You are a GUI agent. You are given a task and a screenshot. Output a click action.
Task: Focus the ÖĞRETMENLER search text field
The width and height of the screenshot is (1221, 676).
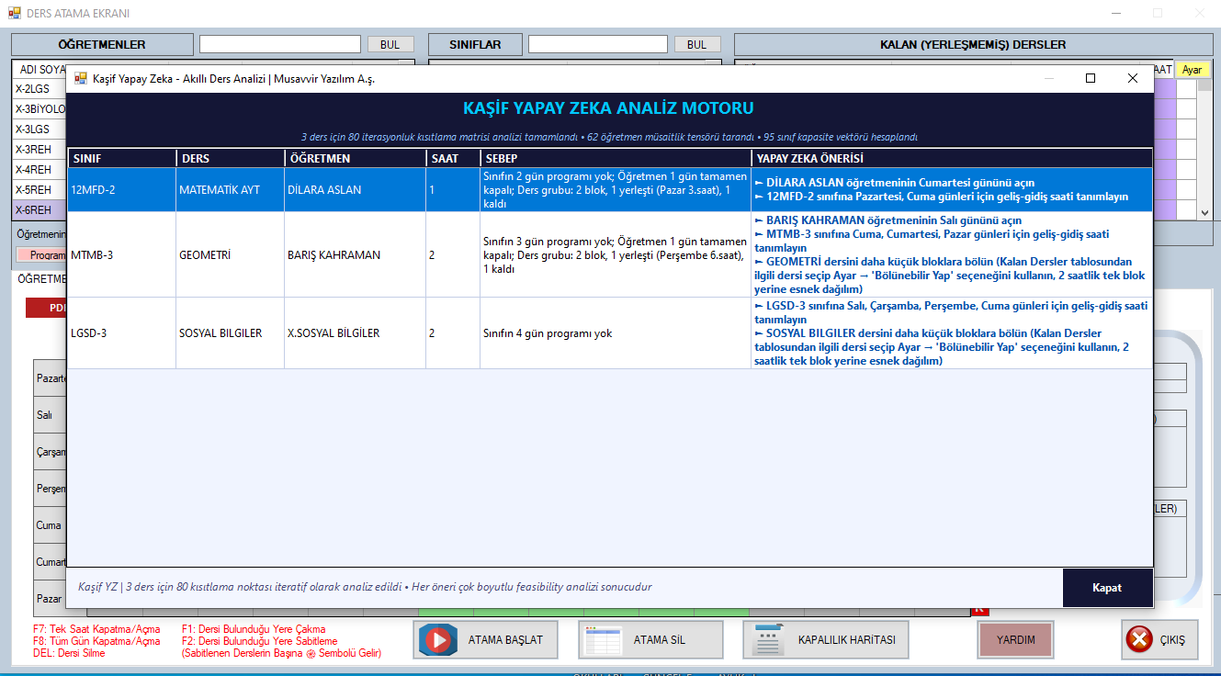[280, 44]
